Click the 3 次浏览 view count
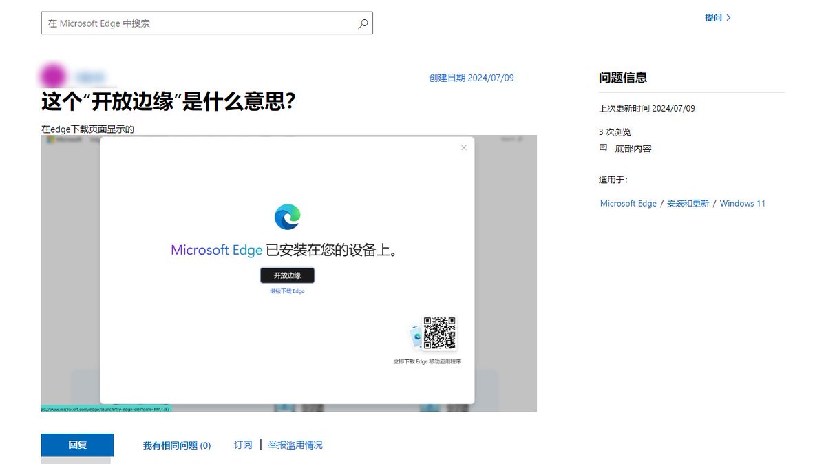826x464 pixels. point(615,131)
